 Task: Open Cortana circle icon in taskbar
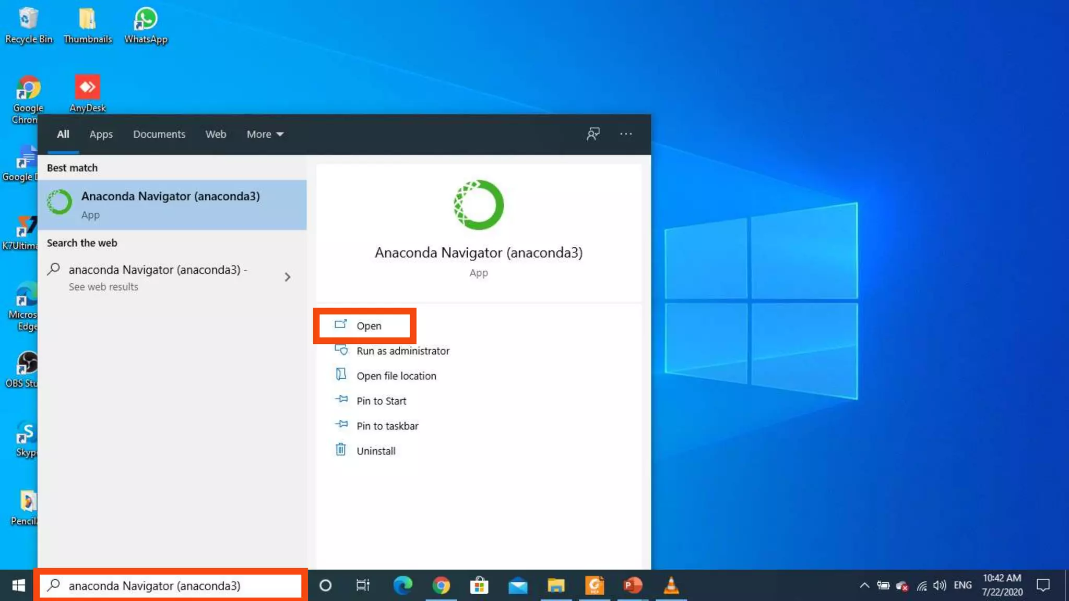[325, 585]
